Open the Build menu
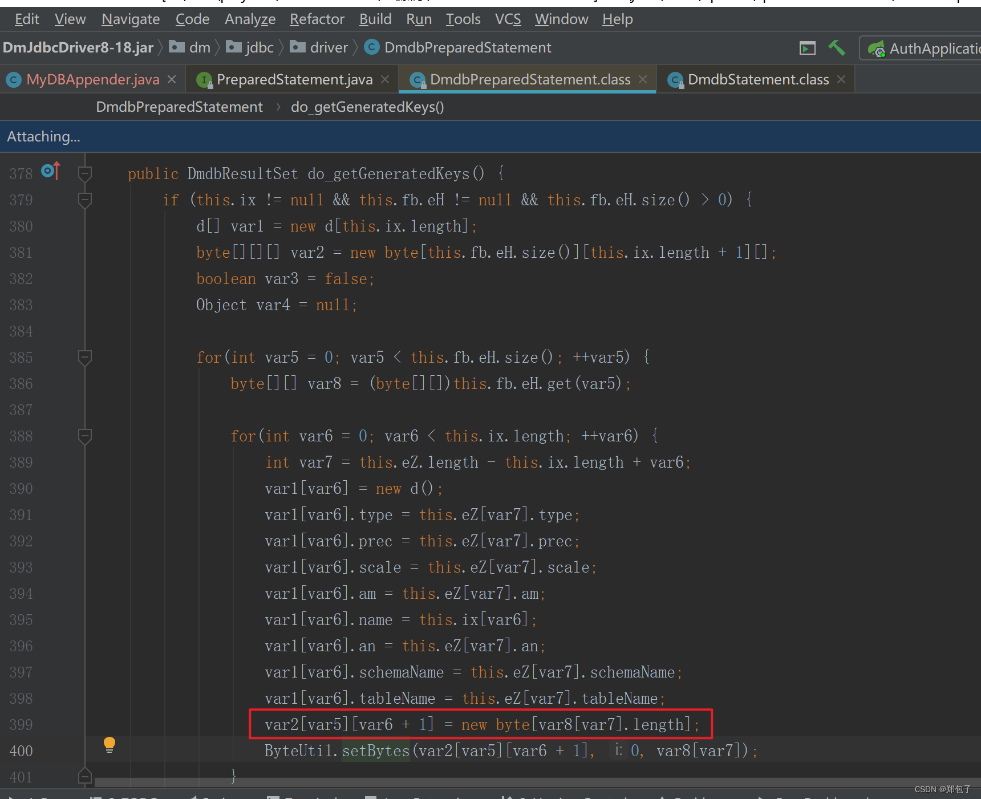Screen dimensions: 981x799 pos(375,19)
